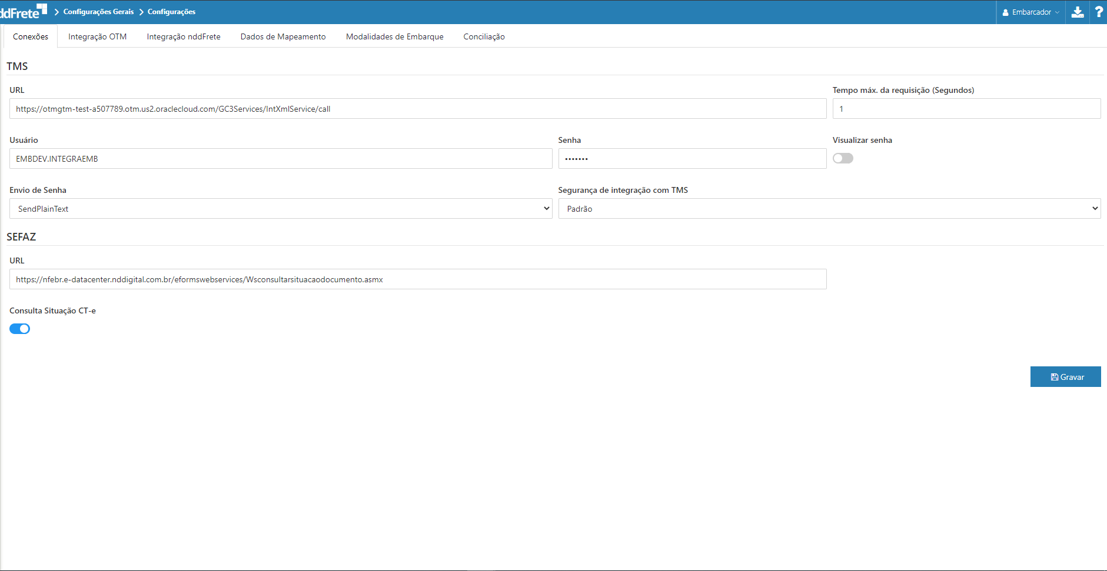Open help question mark icon
The width and height of the screenshot is (1107, 571).
[1098, 12]
